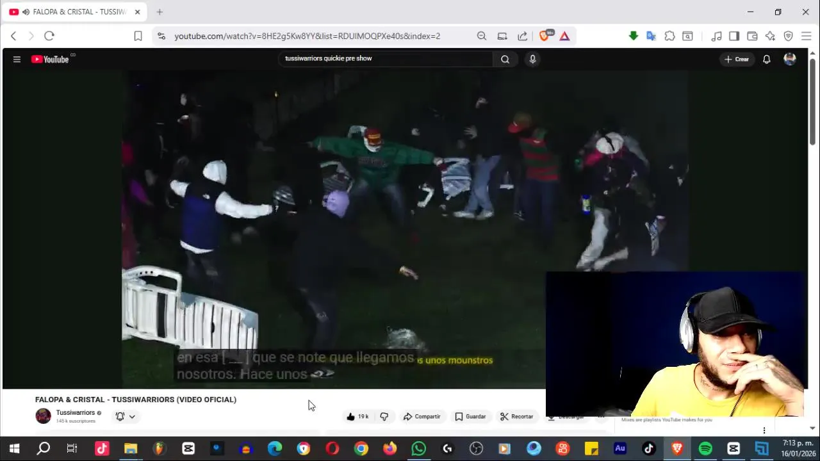The image size is (820, 461).
Task: Start voice search with microphone
Action: [532, 59]
